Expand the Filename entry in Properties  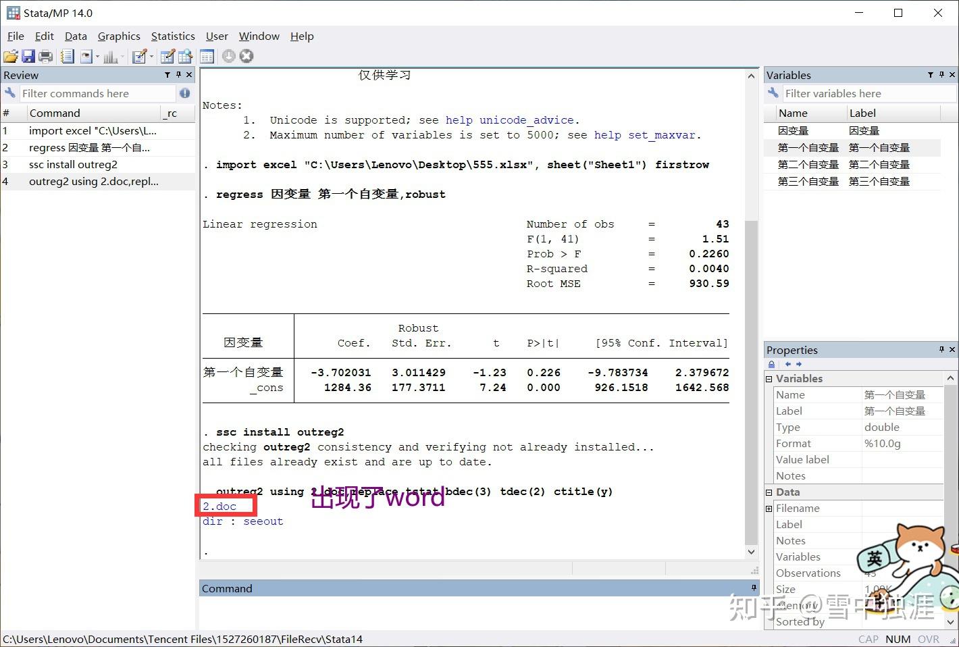coord(769,508)
